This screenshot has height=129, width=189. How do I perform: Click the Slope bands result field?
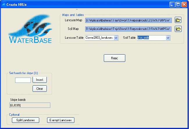point(30,105)
